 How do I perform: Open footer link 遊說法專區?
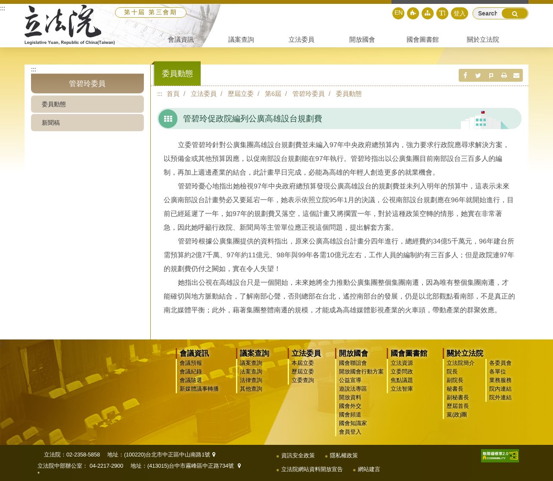click(x=353, y=389)
